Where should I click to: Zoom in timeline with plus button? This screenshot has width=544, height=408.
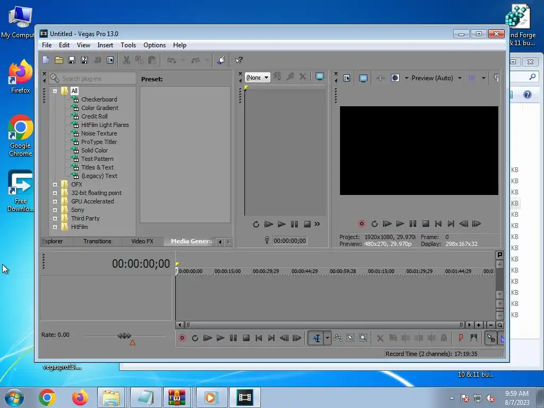(479, 325)
